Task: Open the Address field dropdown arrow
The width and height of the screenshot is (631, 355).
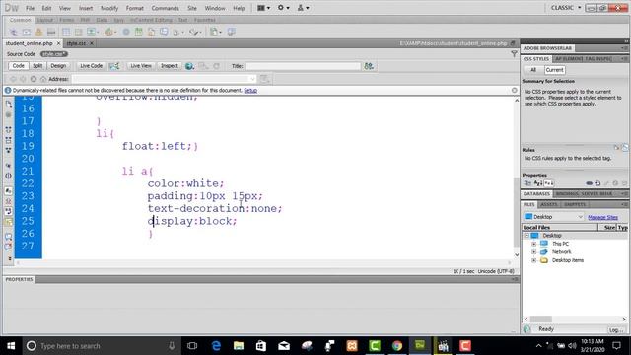Action: click(x=252, y=79)
